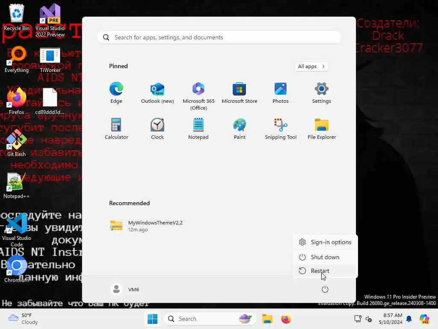This screenshot has width=438, height=329.
Task: Click the network status tray icon
Action: click(358, 319)
